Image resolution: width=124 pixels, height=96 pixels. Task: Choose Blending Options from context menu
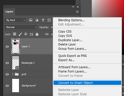coord(72,20)
